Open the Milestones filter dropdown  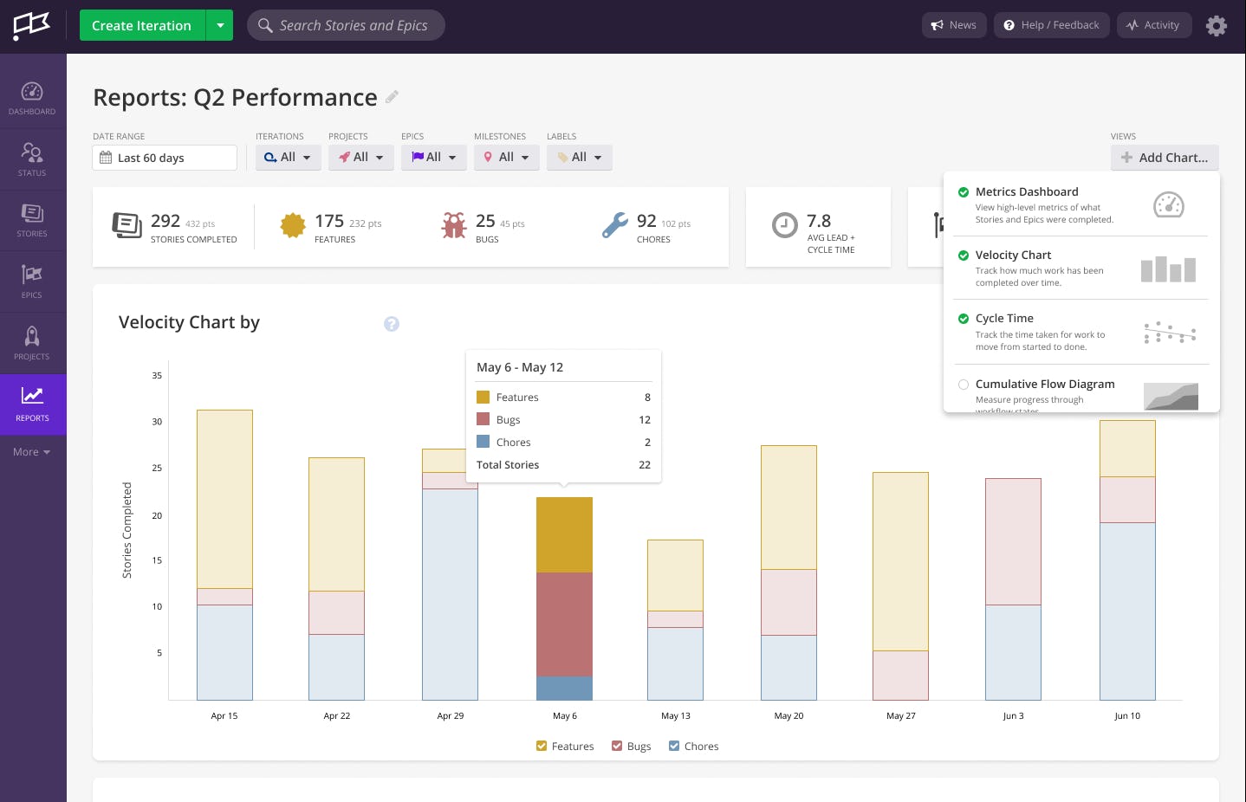coord(506,158)
